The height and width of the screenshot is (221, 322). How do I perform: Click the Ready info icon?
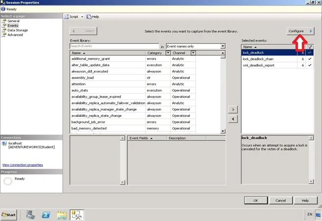pos(3,9)
